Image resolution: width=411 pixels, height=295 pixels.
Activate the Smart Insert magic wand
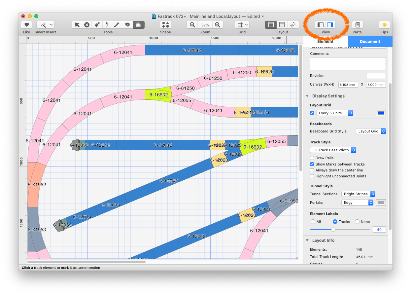(x=43, y=25)
